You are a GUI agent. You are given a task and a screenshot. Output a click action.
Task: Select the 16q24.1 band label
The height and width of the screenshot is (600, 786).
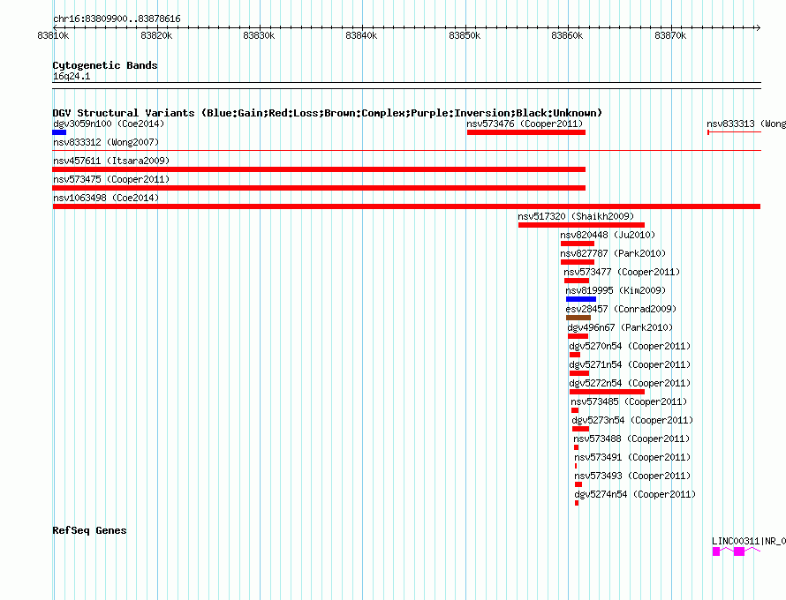point(72,76)
